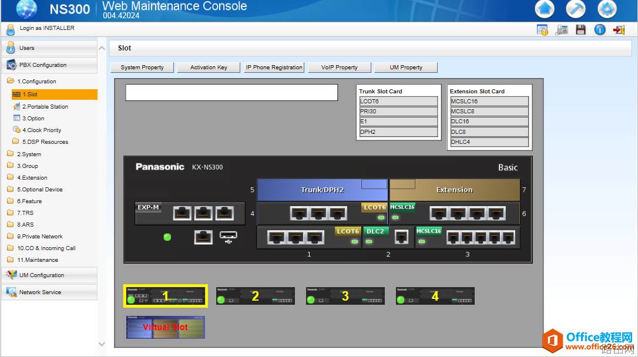Expand the 8.ARS folder
638x357 pixels.
[x=21, y=224]
